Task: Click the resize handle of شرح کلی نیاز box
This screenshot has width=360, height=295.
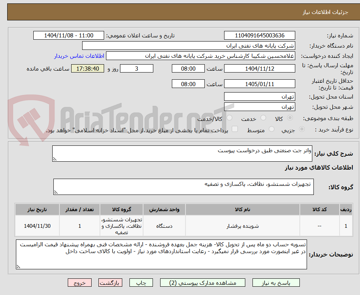Action: point(55,159)
